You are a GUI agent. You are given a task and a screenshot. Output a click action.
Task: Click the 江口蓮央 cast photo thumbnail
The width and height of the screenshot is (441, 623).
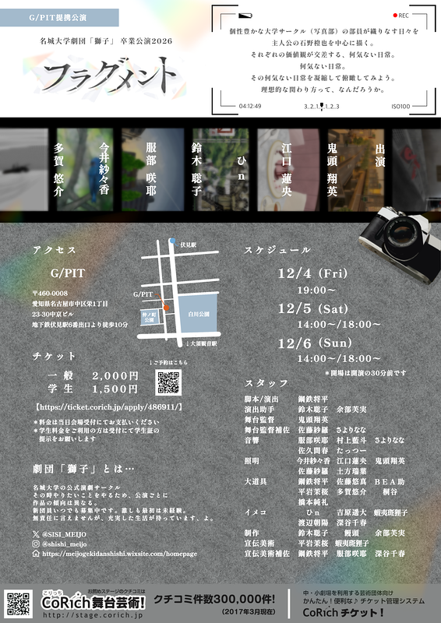coord(288,170)
